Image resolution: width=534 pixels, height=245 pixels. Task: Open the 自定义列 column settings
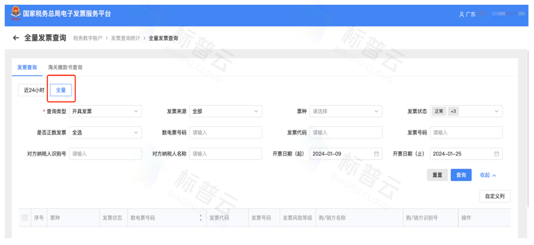pos(494,196)
